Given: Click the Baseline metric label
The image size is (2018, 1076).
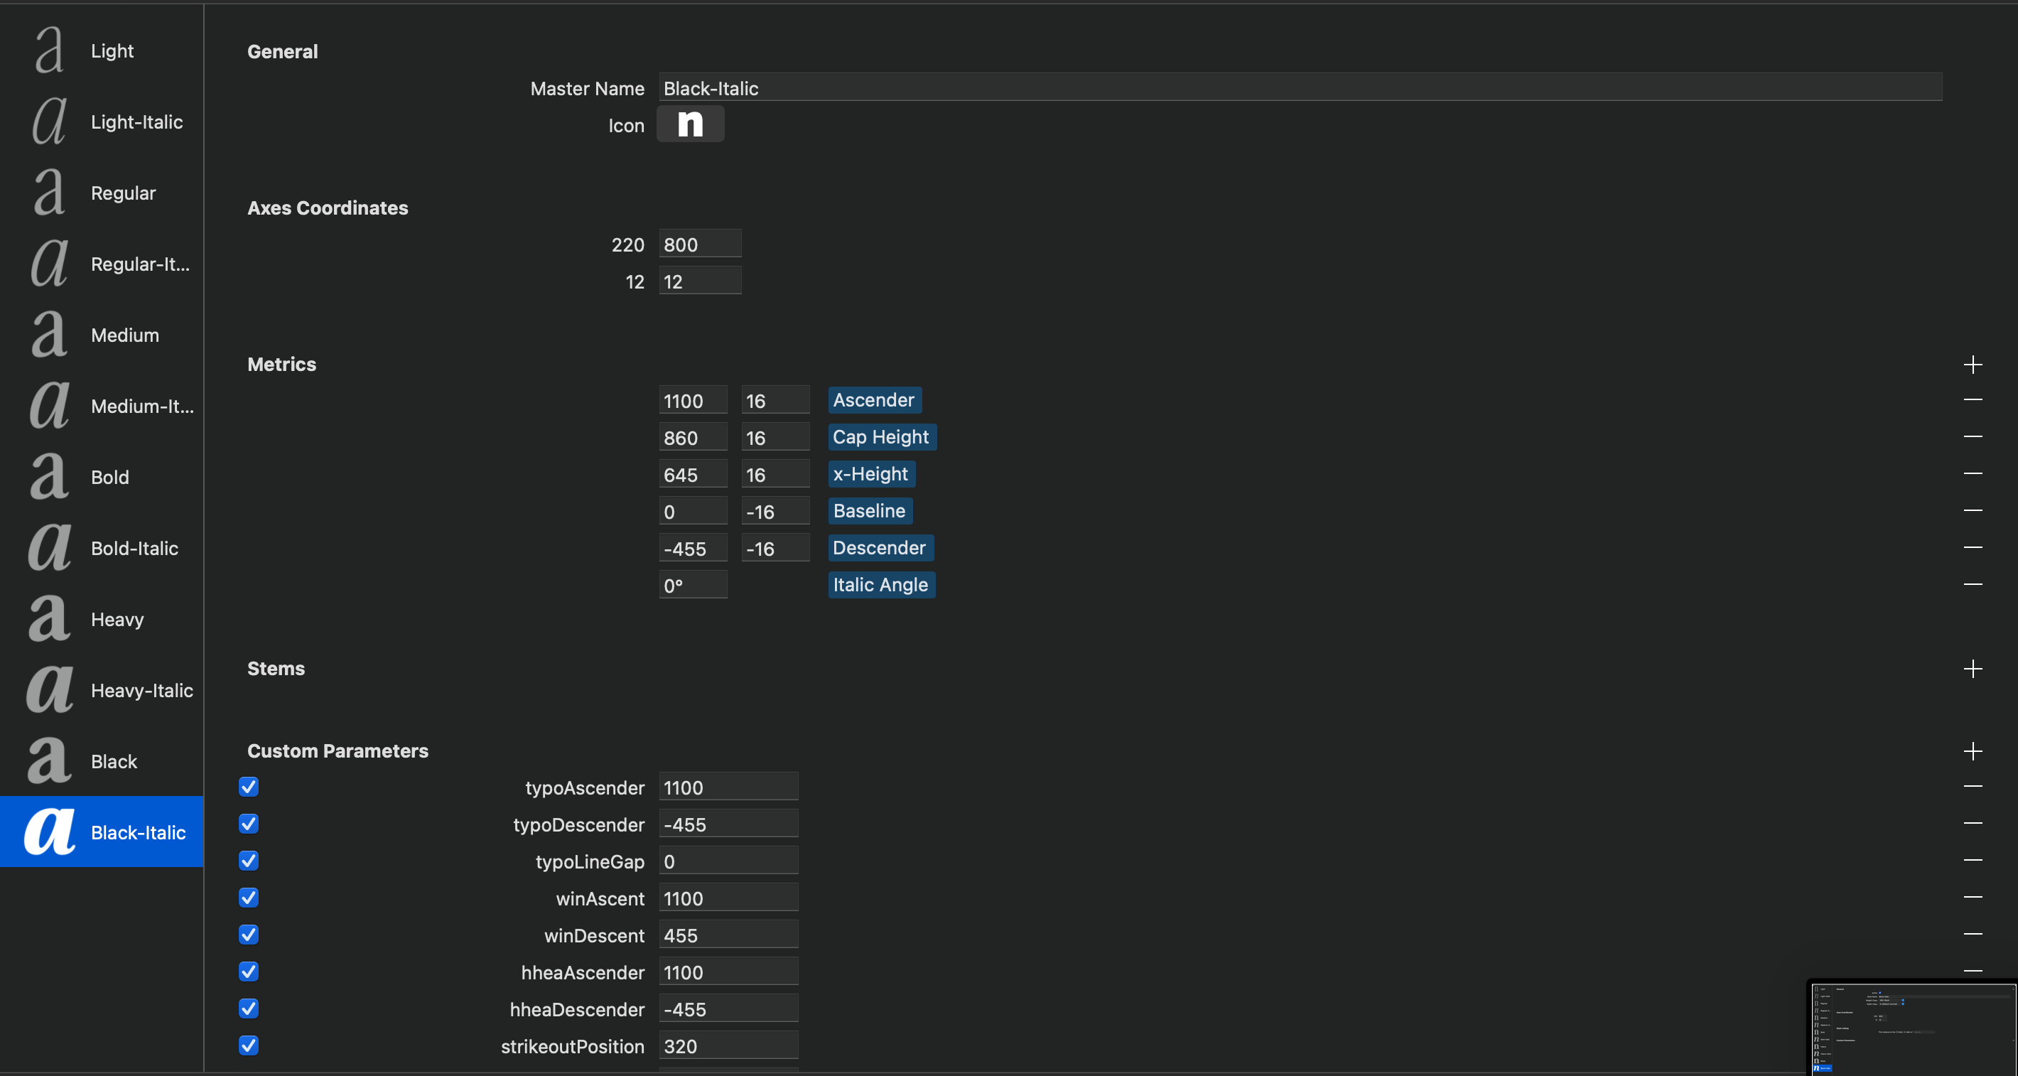Looking at the screenshot, I should click(x=869, y=511).
